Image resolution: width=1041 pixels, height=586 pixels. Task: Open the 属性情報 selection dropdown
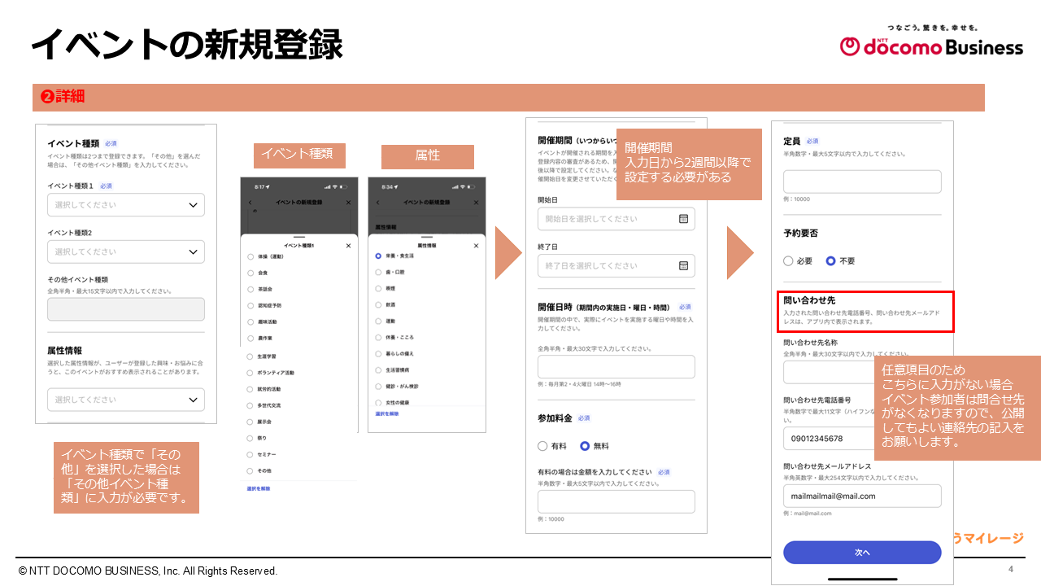126,400
